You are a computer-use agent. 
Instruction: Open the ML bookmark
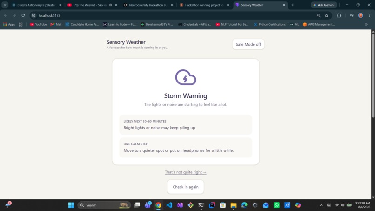click(295, 24)
